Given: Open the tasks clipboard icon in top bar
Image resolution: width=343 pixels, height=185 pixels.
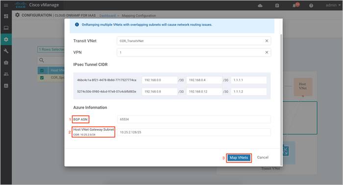Looking at the screenshot, I should pyautogui.click(x=277, y=5).
